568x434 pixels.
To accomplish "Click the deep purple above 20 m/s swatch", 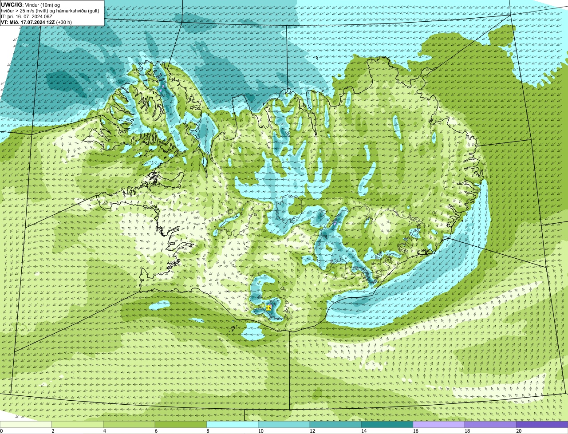I will point(542,424).
